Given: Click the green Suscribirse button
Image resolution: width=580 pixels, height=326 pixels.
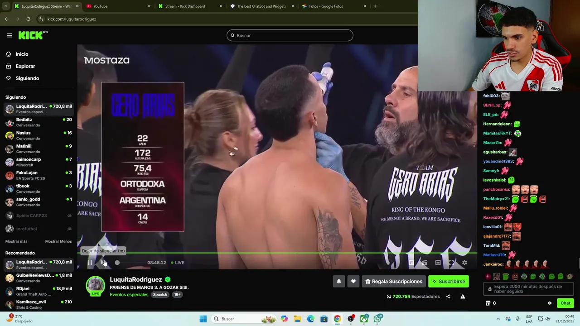Looking at the screenshot, I should [x=449, y=282].
